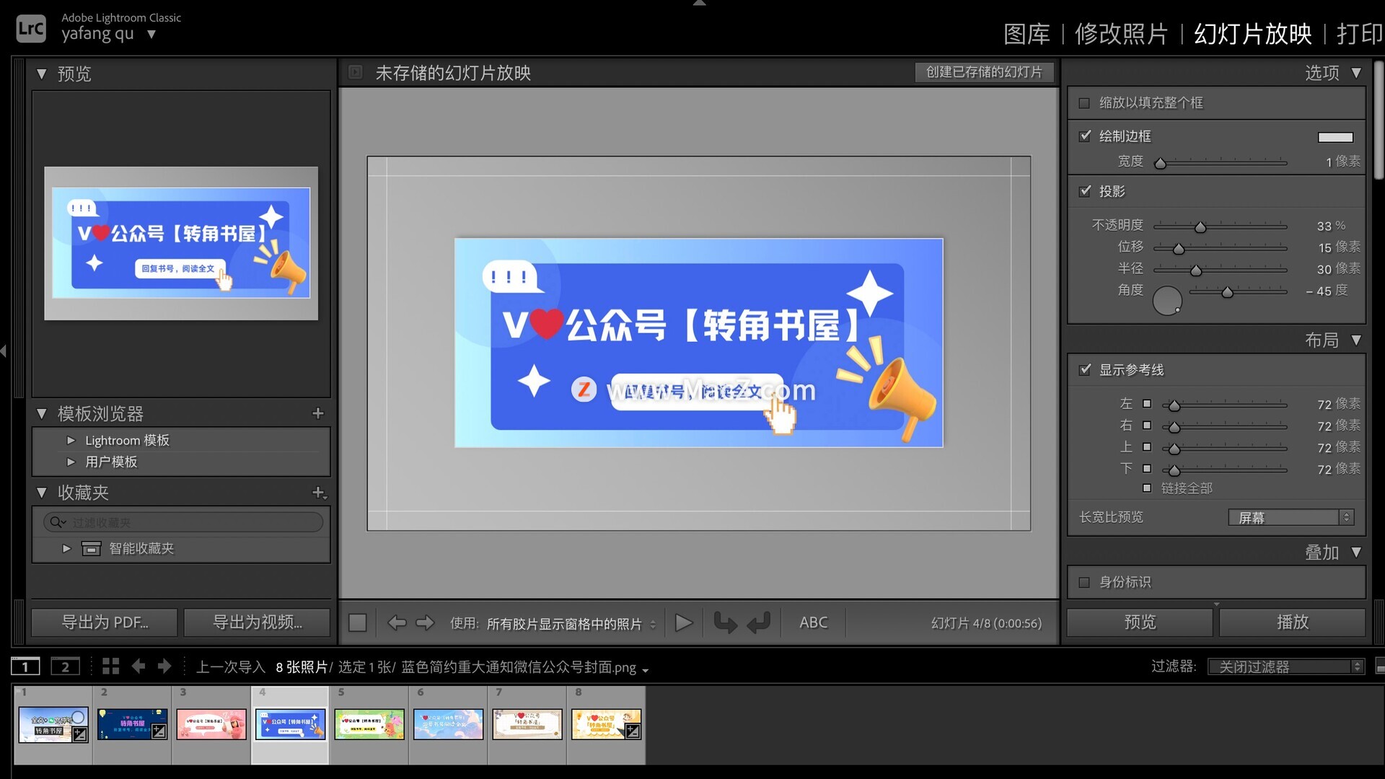Click the 预览 button at bottom right
This screenshot has width=1385, height=779.
click(x=1140, y=622)
